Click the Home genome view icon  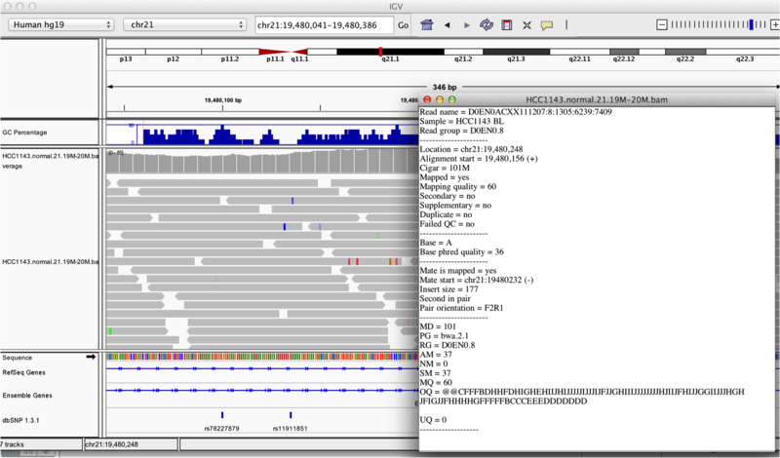(x=426, y=23)
